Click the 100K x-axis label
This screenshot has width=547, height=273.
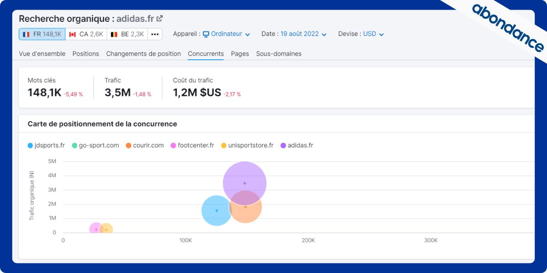click(x=186, y=240)
